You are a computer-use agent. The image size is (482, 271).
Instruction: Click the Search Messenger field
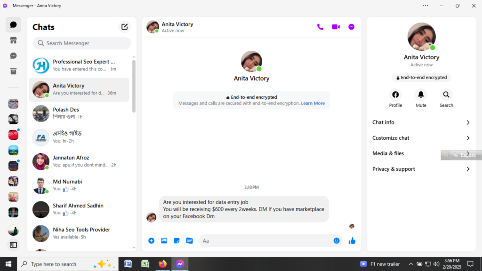(x=82, y=43)
